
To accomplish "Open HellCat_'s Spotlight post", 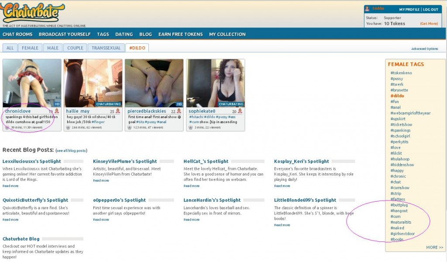I will click(206, 162).
